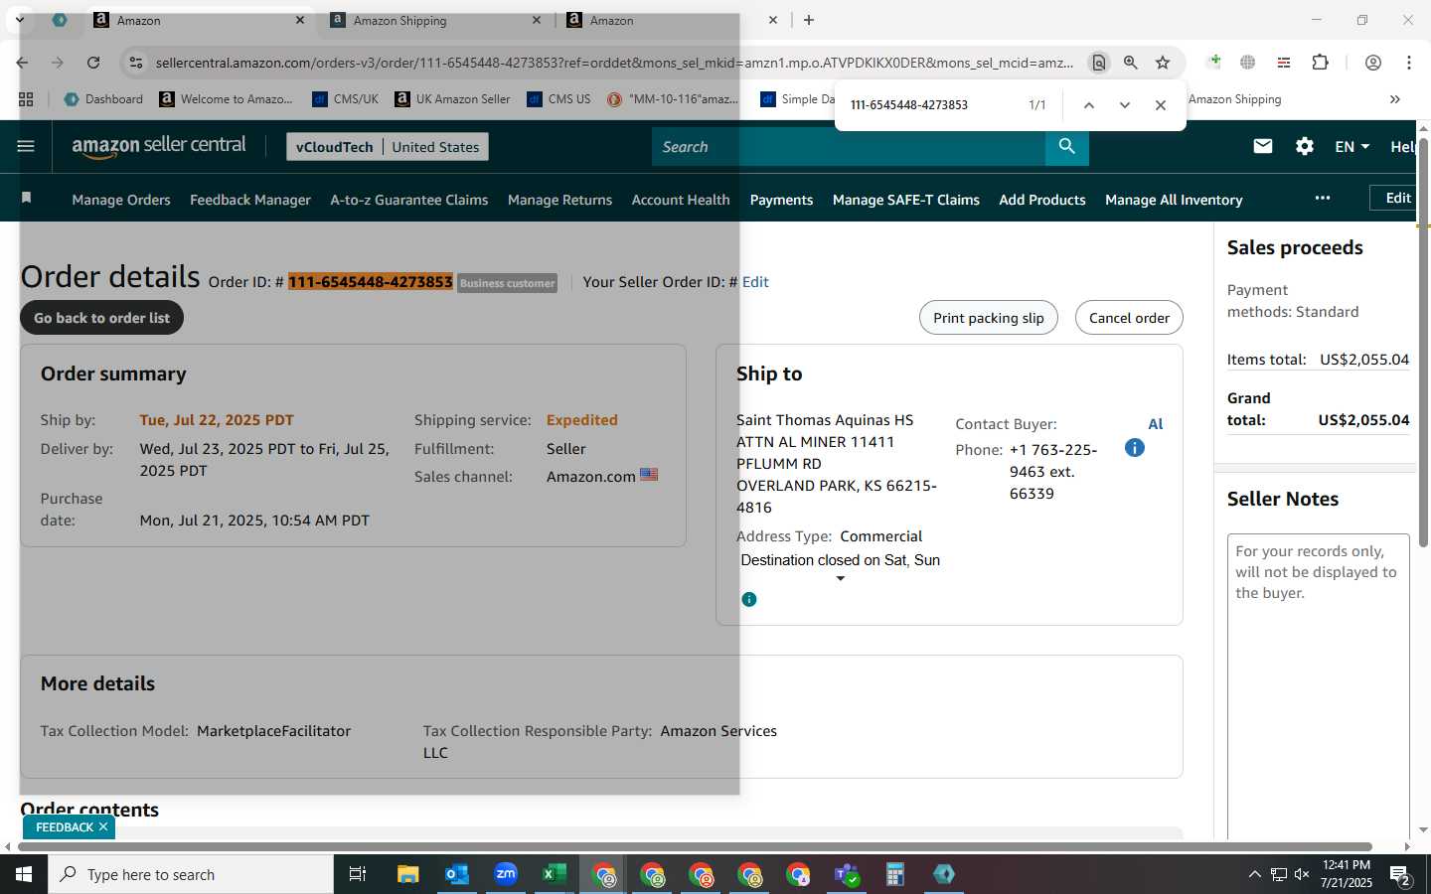This screenshot has width=1431, height=894.
Task: Open Feedback Manager menu item
Action: coord(250,200)
